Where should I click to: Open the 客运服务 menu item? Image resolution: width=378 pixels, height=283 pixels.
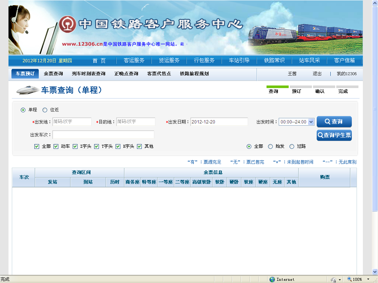[x=134, y=60]
